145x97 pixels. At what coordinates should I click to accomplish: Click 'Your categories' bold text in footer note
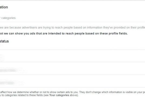click(x=59, y=95)
